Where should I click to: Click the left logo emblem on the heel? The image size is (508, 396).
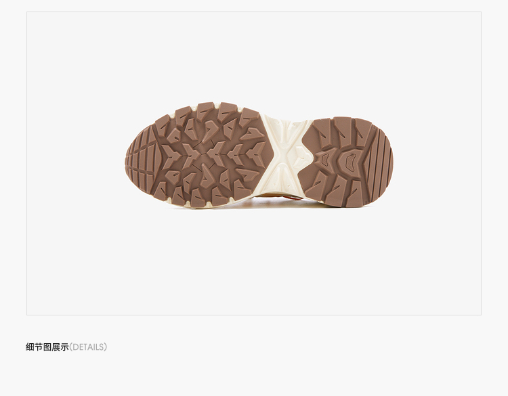pyautogui.click(x=324, y=158)
